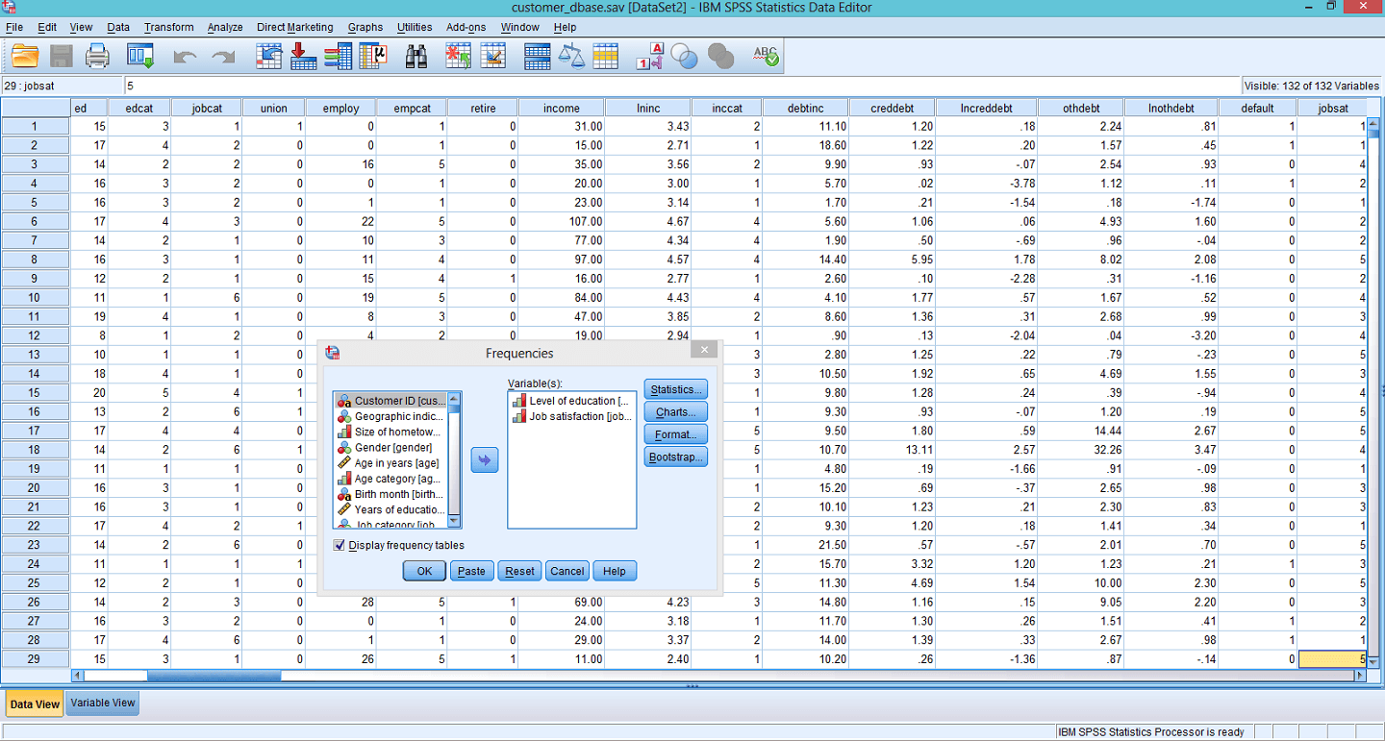Click the Use variable sets icon
1385x741 pixels.
[685, 57]
